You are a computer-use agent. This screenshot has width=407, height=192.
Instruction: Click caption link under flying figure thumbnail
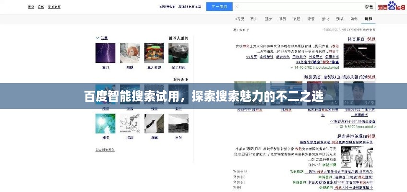click(154, 138)
